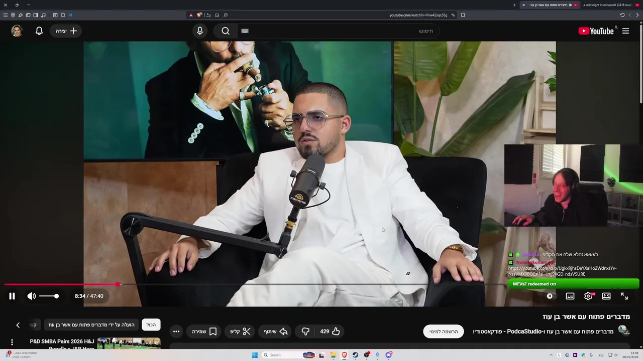Open a new browser tab
Viewport: 643px width, 361px height.
pyautogui.click(x=514, y=5)
